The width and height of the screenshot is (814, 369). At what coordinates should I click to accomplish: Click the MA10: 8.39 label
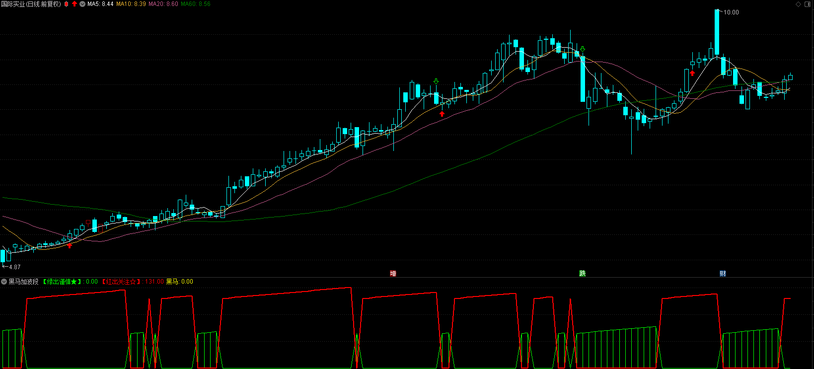click(131, 4)
